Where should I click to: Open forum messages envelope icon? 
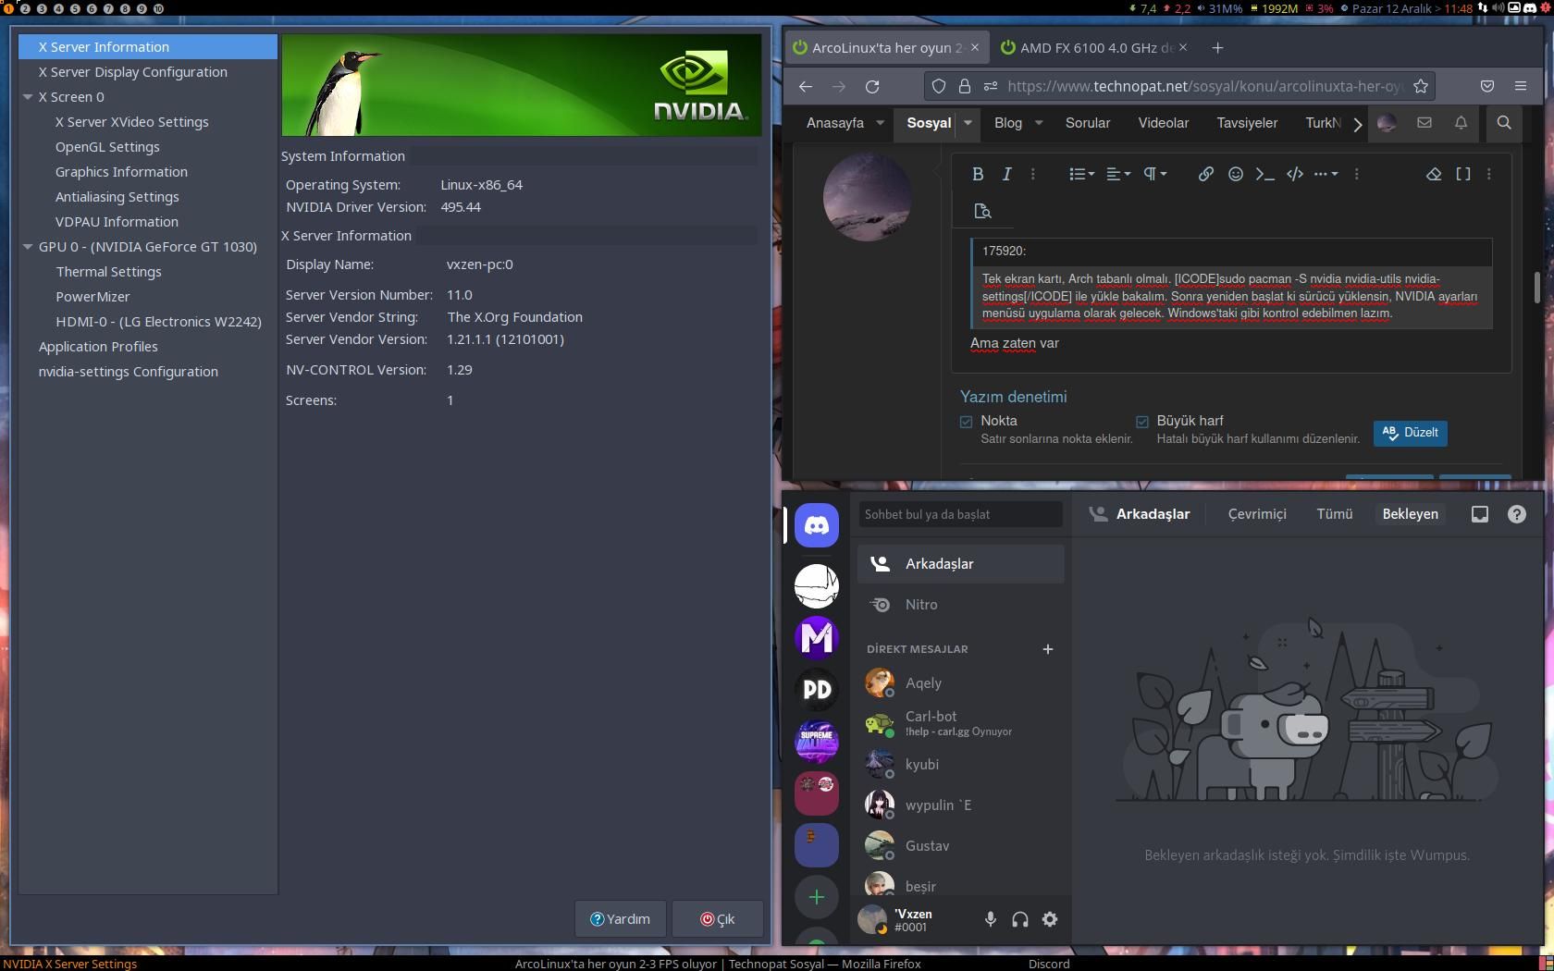point(1424,123)
